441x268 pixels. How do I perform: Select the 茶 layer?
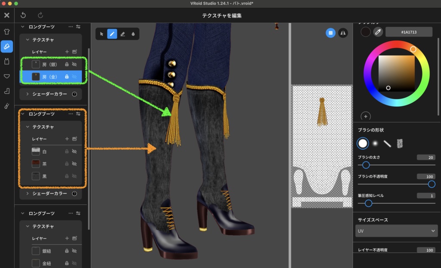[51, 164]
